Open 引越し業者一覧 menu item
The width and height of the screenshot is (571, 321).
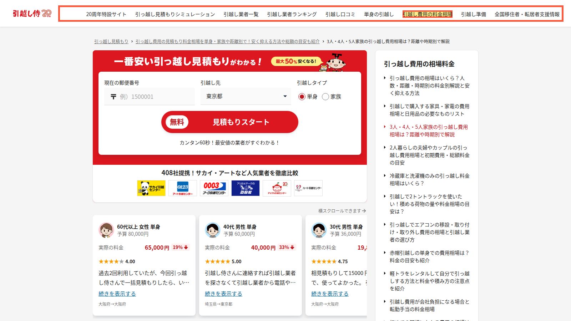point(241,14)
